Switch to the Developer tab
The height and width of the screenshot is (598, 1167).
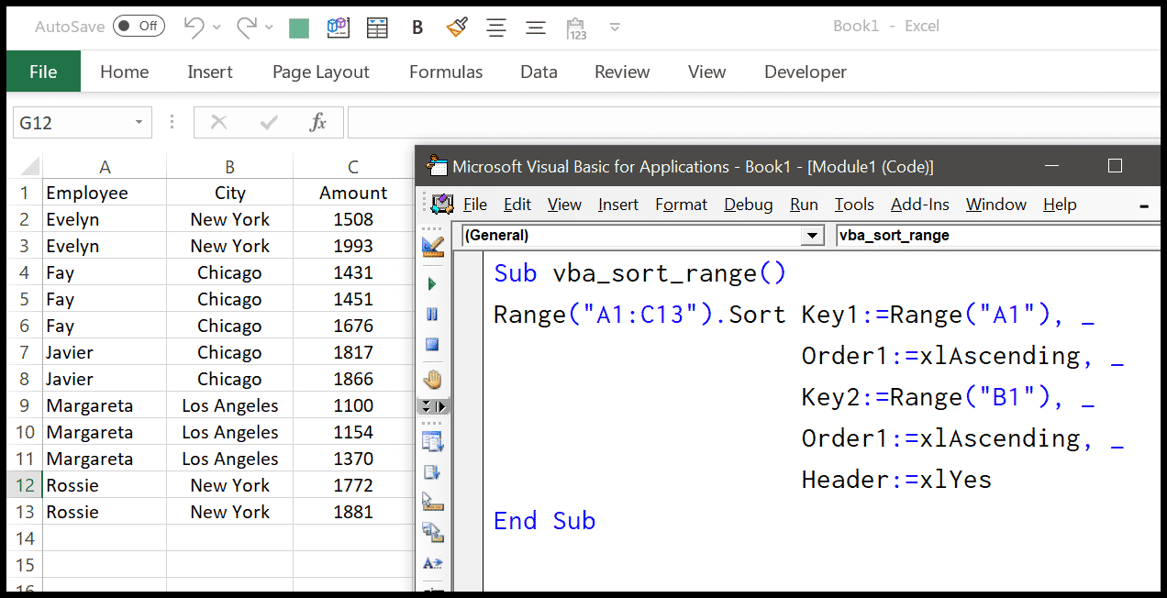tap(806, 72)
